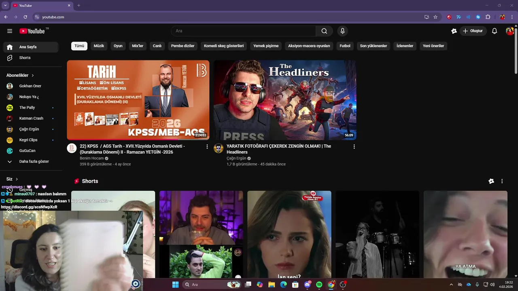Screen dimensions: 518x291
Task: Open the KPSS Tarih video thumbnail
Action: tap(138, 100)
